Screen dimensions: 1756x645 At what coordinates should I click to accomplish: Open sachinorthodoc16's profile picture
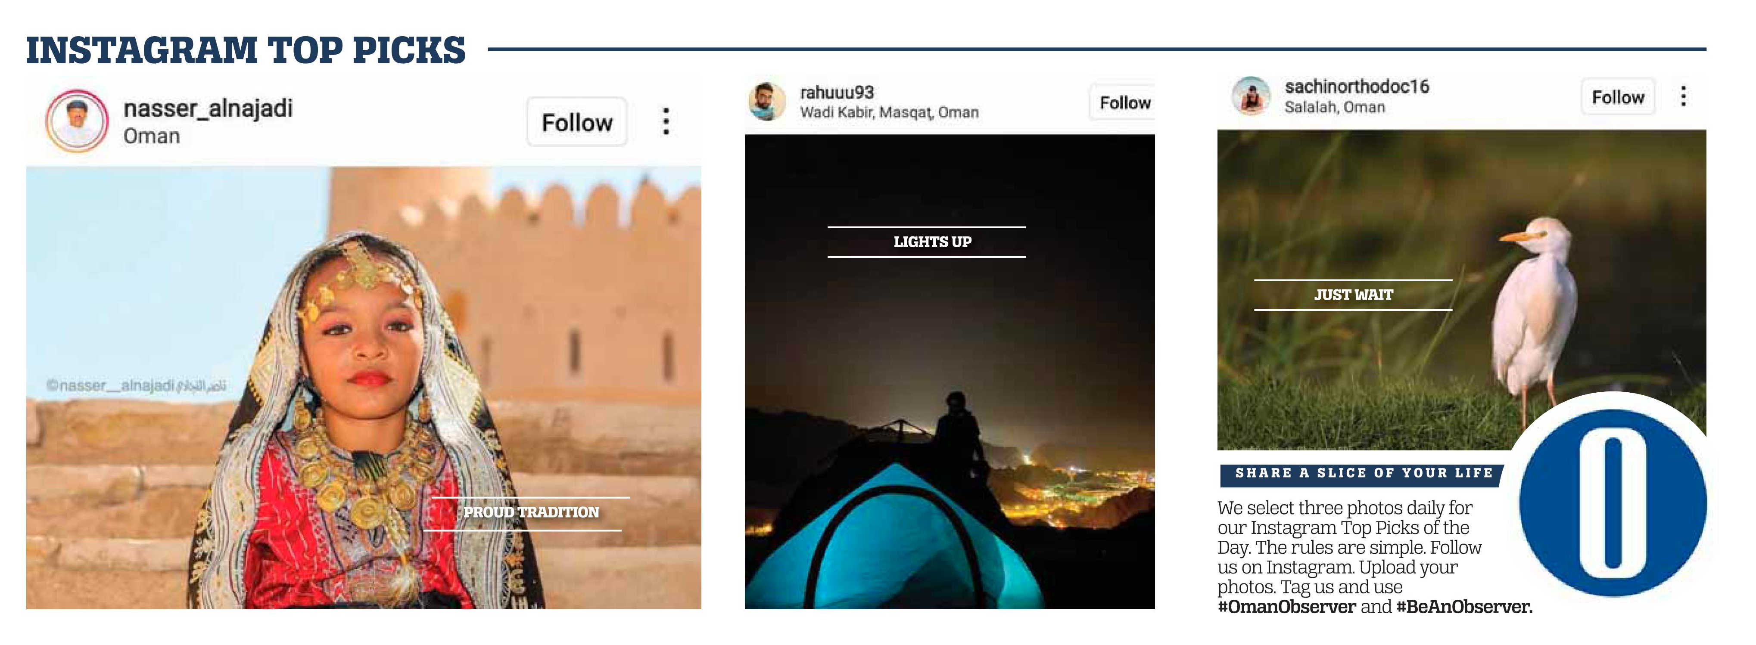coord(1251,95)
